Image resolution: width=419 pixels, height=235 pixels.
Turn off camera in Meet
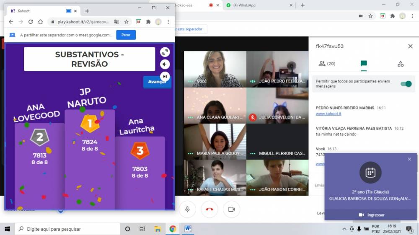(231, 209)
